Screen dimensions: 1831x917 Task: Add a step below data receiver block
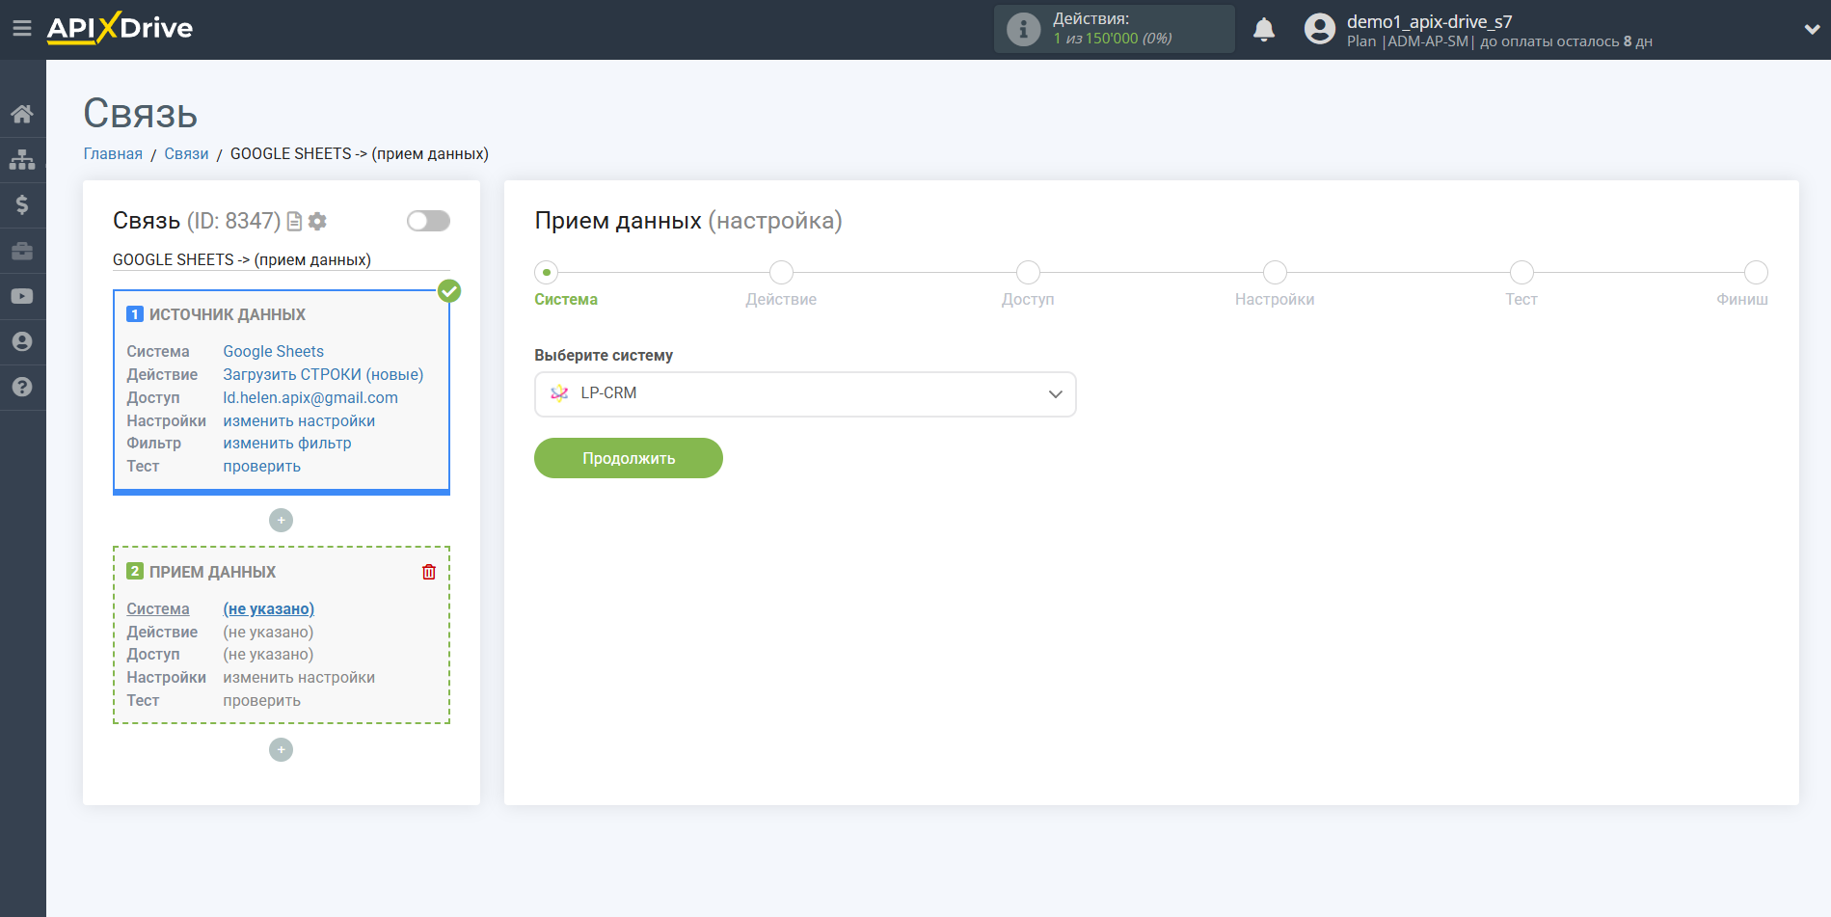click(x=281, y=750)
